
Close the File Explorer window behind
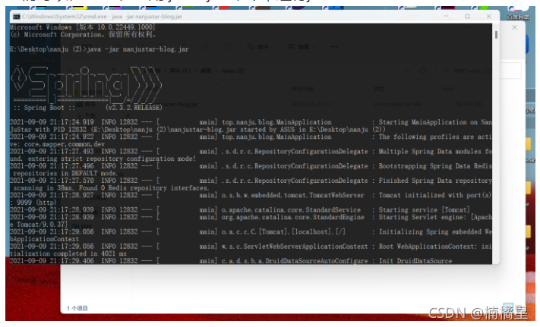[514, 27]
